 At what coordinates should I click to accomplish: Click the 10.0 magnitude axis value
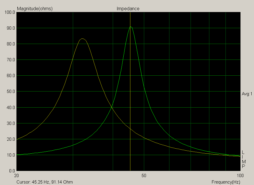coord(11,155)
